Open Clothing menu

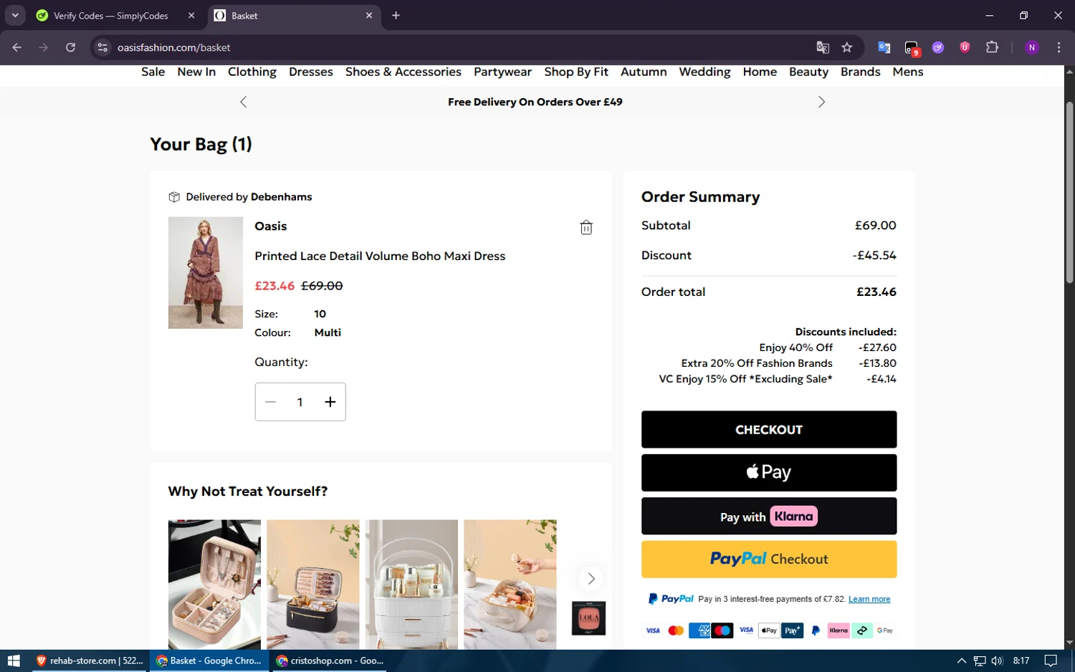[x=252, y=72]
